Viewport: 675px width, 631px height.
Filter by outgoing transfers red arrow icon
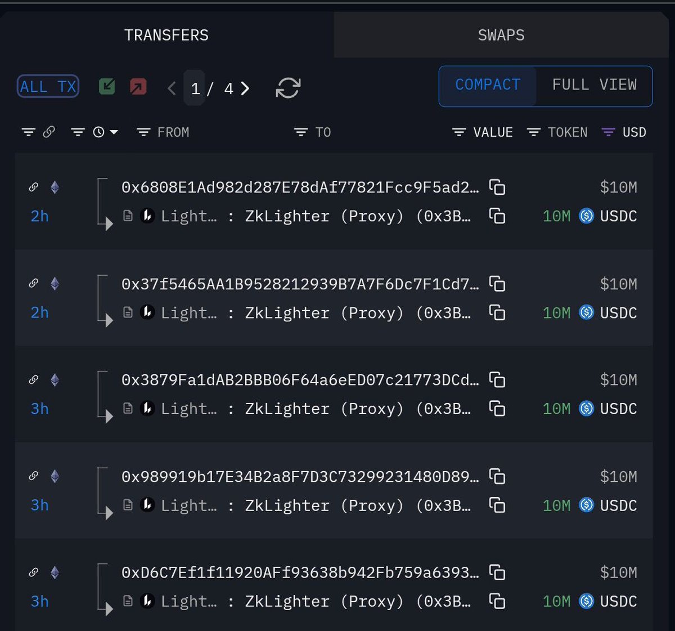[x=138, y=86]
